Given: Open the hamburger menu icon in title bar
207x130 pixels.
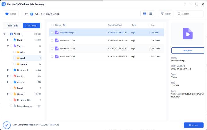Looking at the screenshot, I should pos(185,4).
